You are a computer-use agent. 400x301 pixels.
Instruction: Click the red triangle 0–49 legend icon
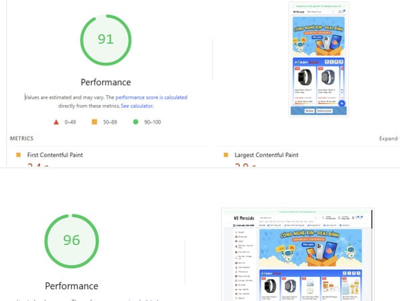pos(56,122)
